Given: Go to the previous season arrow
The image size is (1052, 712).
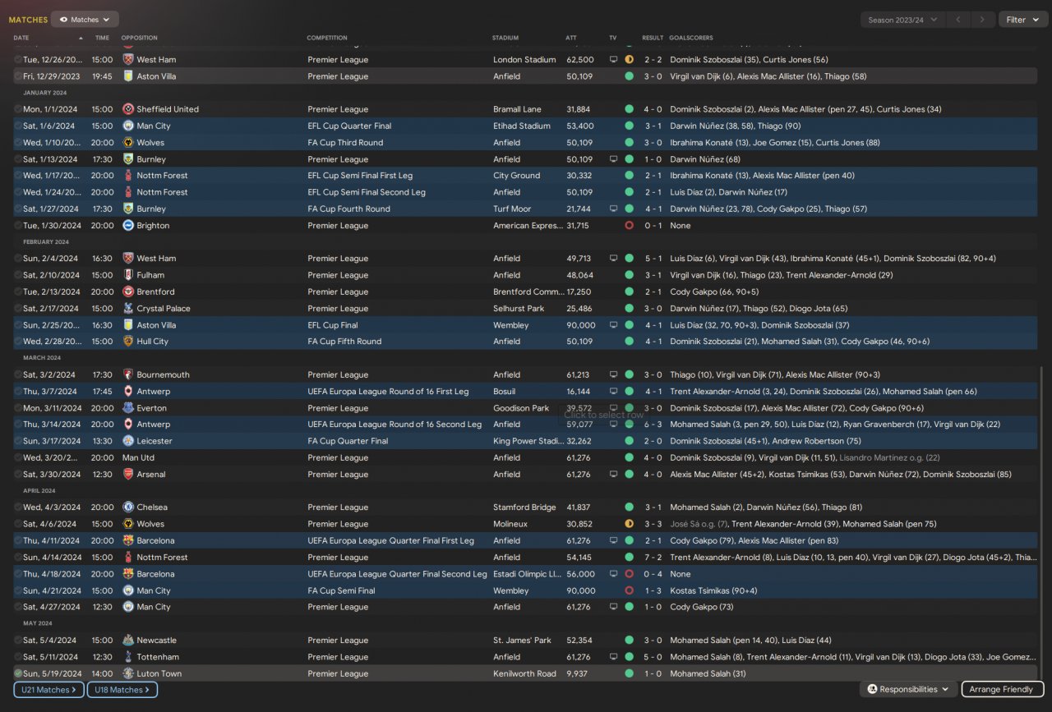Looking at the screenshot, I should pyautogui.click(x=957, y=20).
